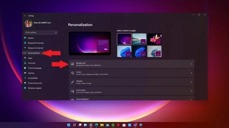The height and width of the screenshot is (128, 229).
Task: Go to Privacy & security settings
Action: pyautogui.click(x=35, y=83)
